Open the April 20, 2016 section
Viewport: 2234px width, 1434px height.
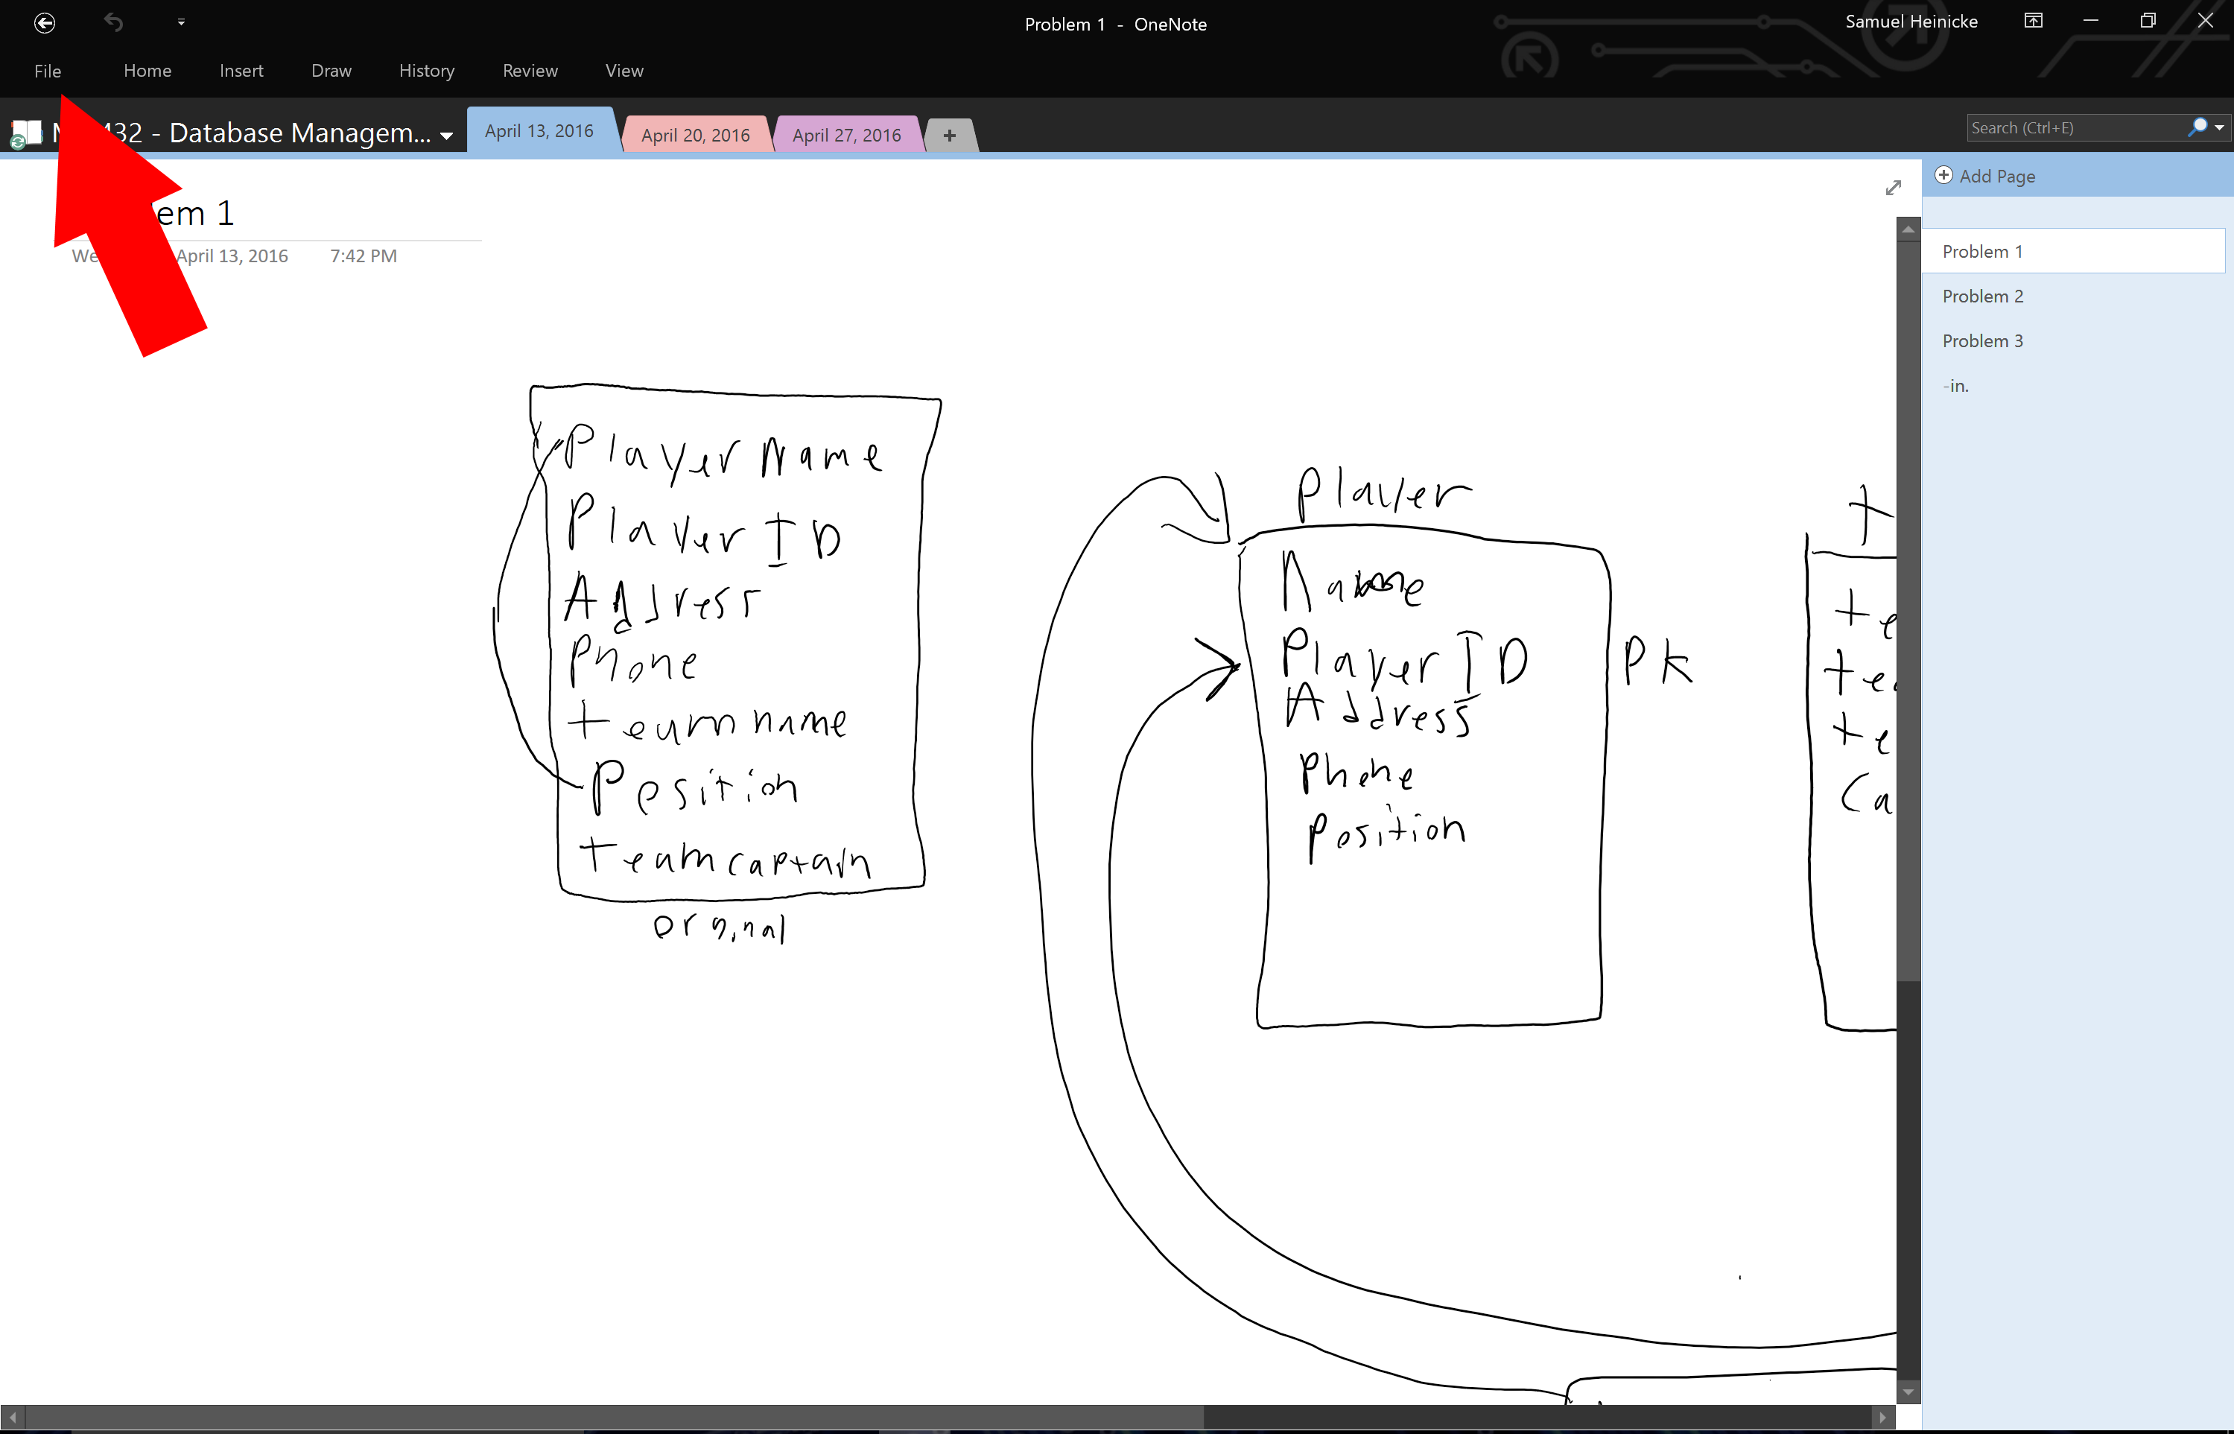(x=695, y=135)
